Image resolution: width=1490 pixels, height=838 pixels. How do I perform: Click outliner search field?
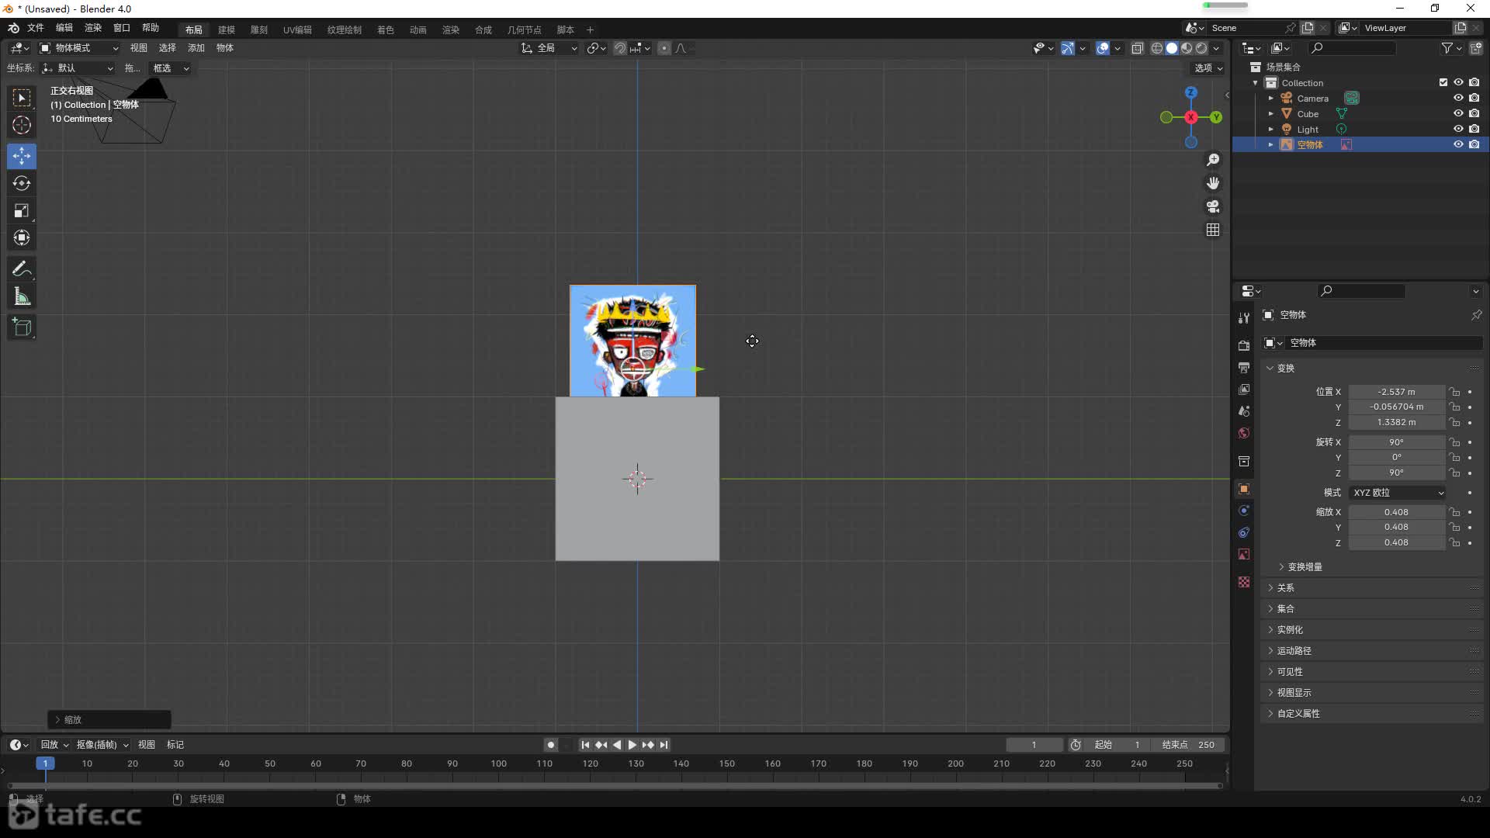pyautogui.click(x=1352, y=48)
